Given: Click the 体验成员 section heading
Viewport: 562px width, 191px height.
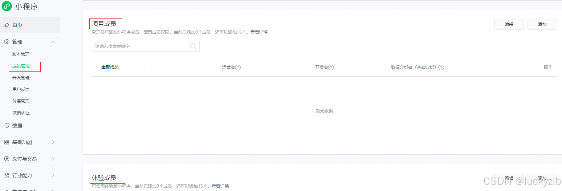Looking at the screenshot, I should [x=104, y=178].
